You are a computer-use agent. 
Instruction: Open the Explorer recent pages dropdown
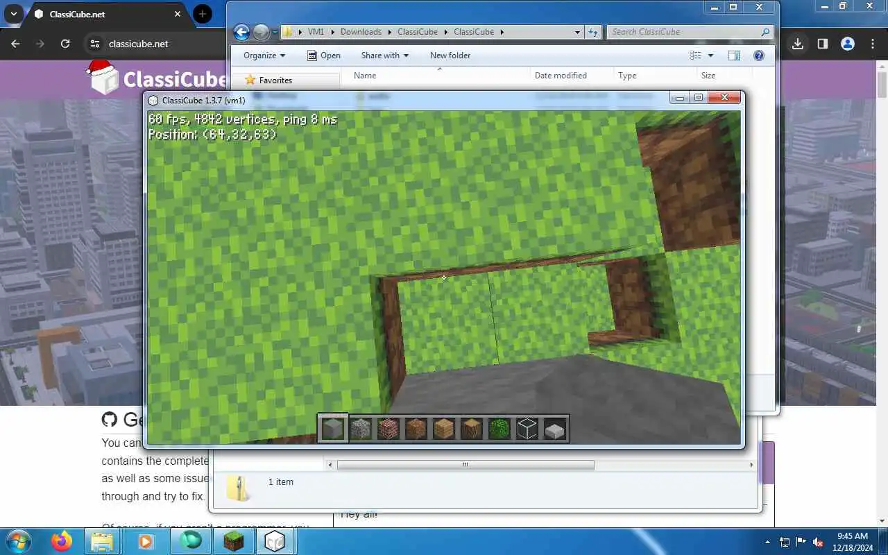click(275, 32)
